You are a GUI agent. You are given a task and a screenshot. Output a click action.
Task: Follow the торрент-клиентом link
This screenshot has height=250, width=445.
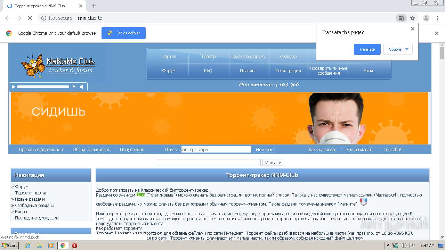(247, 204)
